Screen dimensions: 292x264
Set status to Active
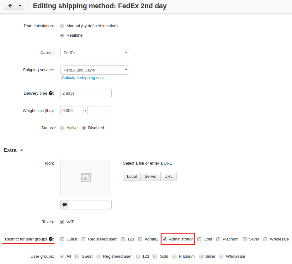62,128
